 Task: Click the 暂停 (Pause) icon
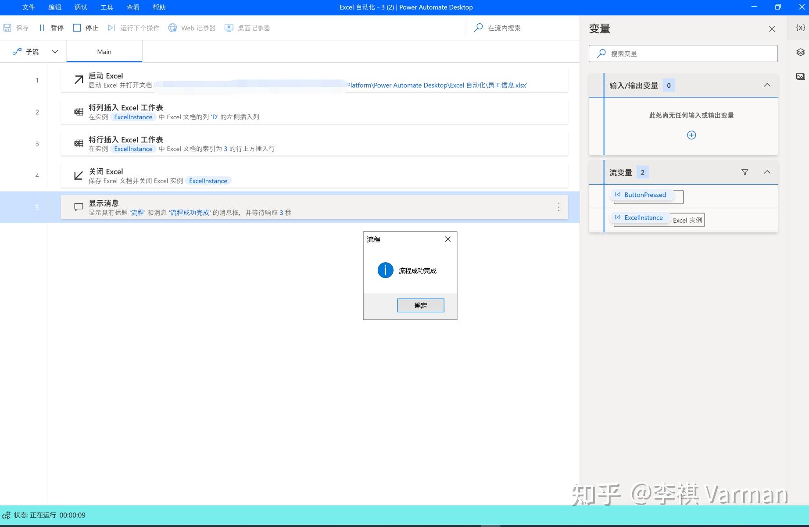pyautogui.click(x=42, y=27)
